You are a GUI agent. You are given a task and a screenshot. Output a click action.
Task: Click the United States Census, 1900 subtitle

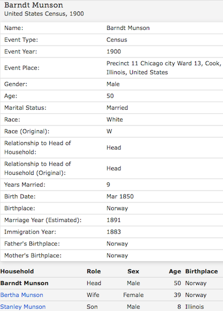click(44, 14)
